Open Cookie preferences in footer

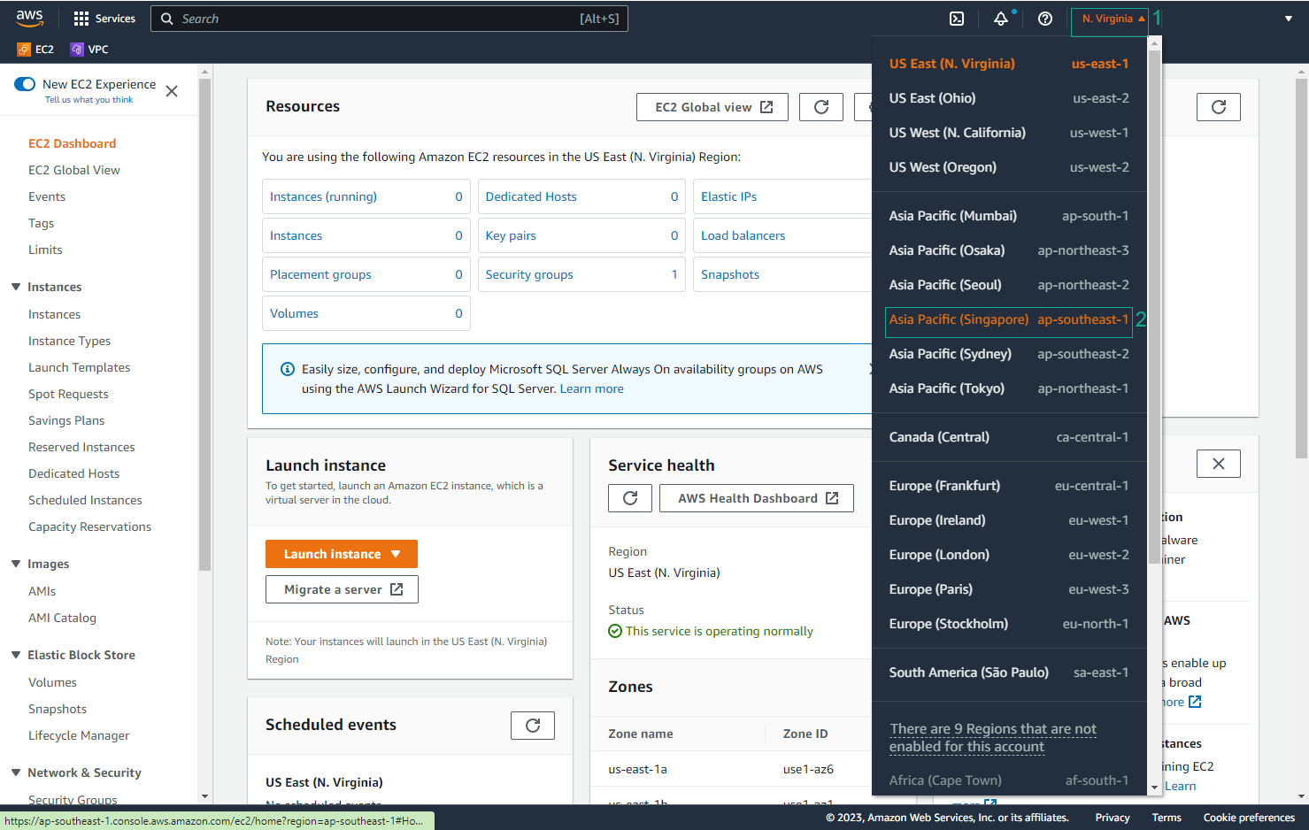click(1249, 818)
